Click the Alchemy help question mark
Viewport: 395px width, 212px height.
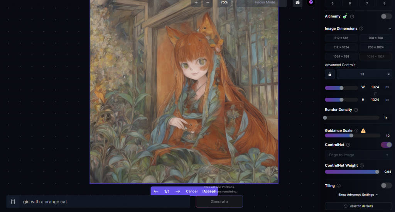pyautogui.click(x=352, y=17)
